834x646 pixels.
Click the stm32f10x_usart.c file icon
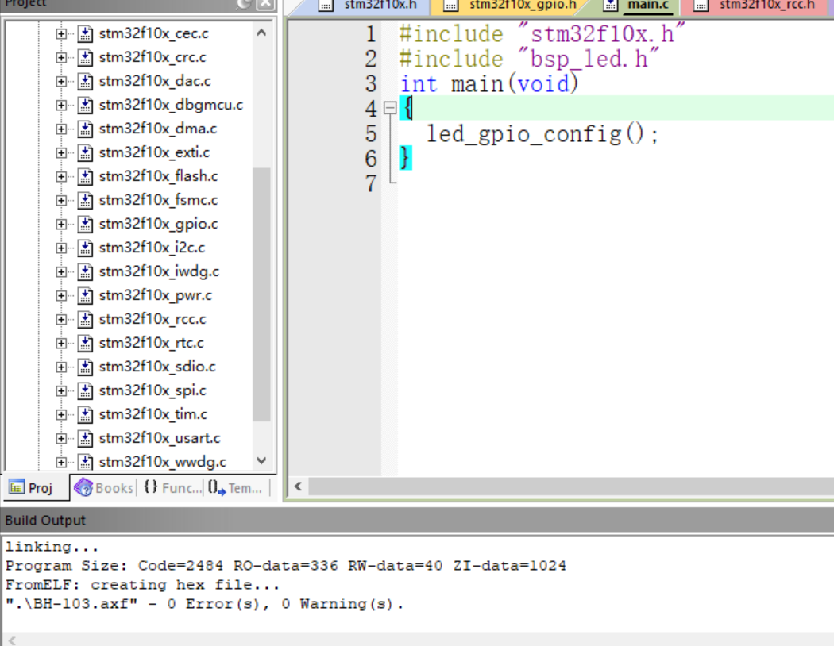pos(85,438)
